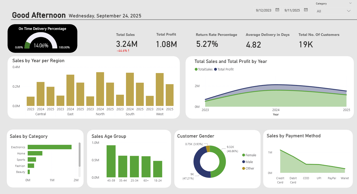Viewport: 357px width, 194px height.
Task: Select the North 2024 bar in regional sales
Action: click(x=100, y=89)
